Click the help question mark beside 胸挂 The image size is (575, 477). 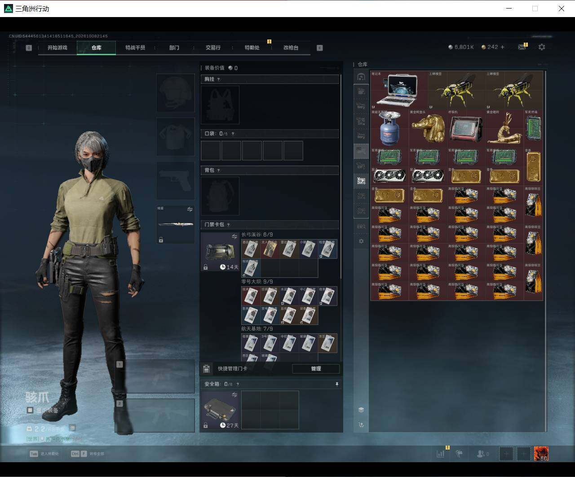tap(219, 79)
